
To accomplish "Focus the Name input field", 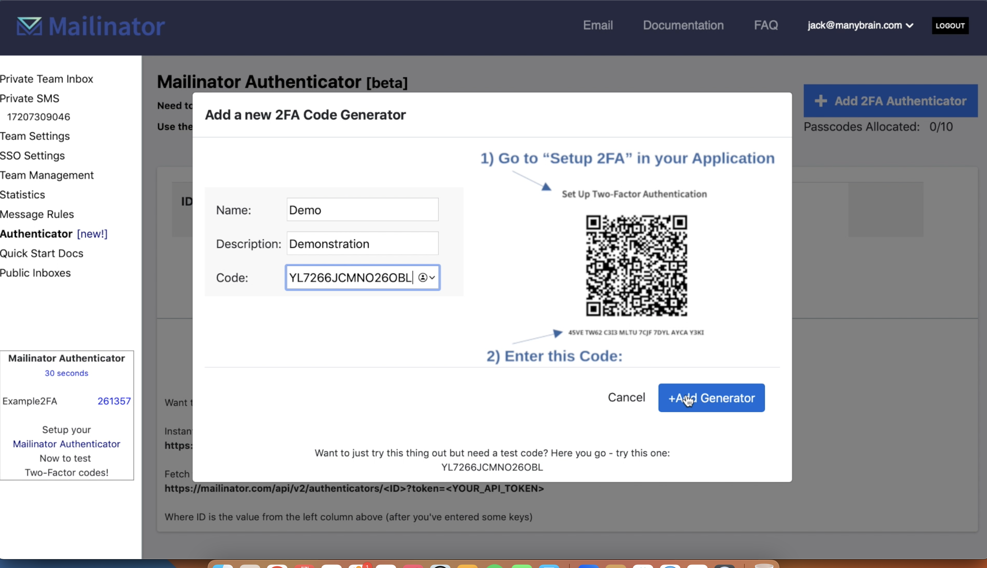I will pos(362,210).
